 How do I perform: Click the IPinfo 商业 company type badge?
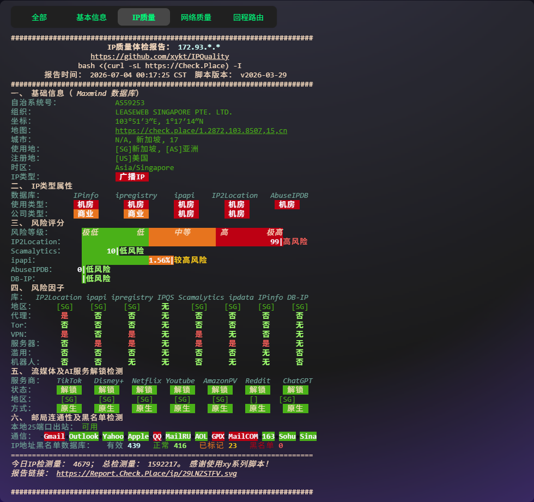pos(86,214)
